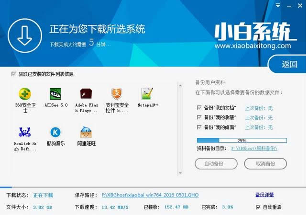308x218 pixels.
Task: Toggle 获取已安装的软件列表信息 checkbox
Action: coord(13,74)
